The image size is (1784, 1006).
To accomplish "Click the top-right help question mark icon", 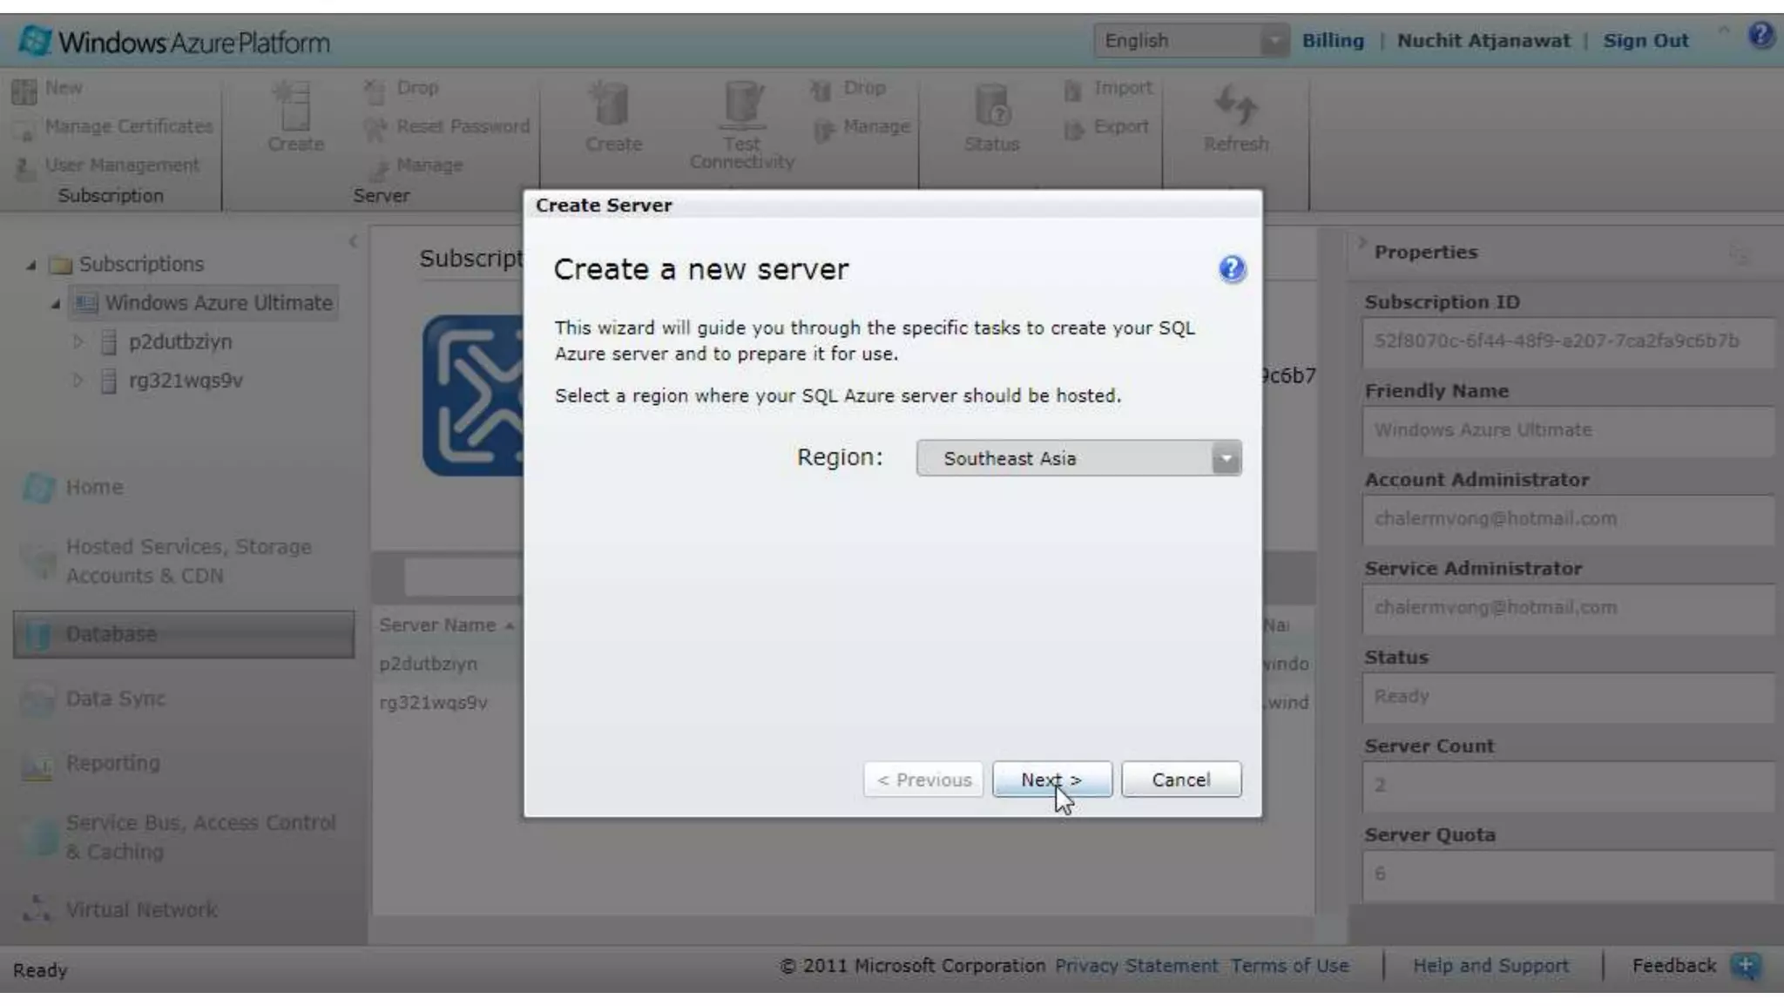I will [x=1760, y=36].
